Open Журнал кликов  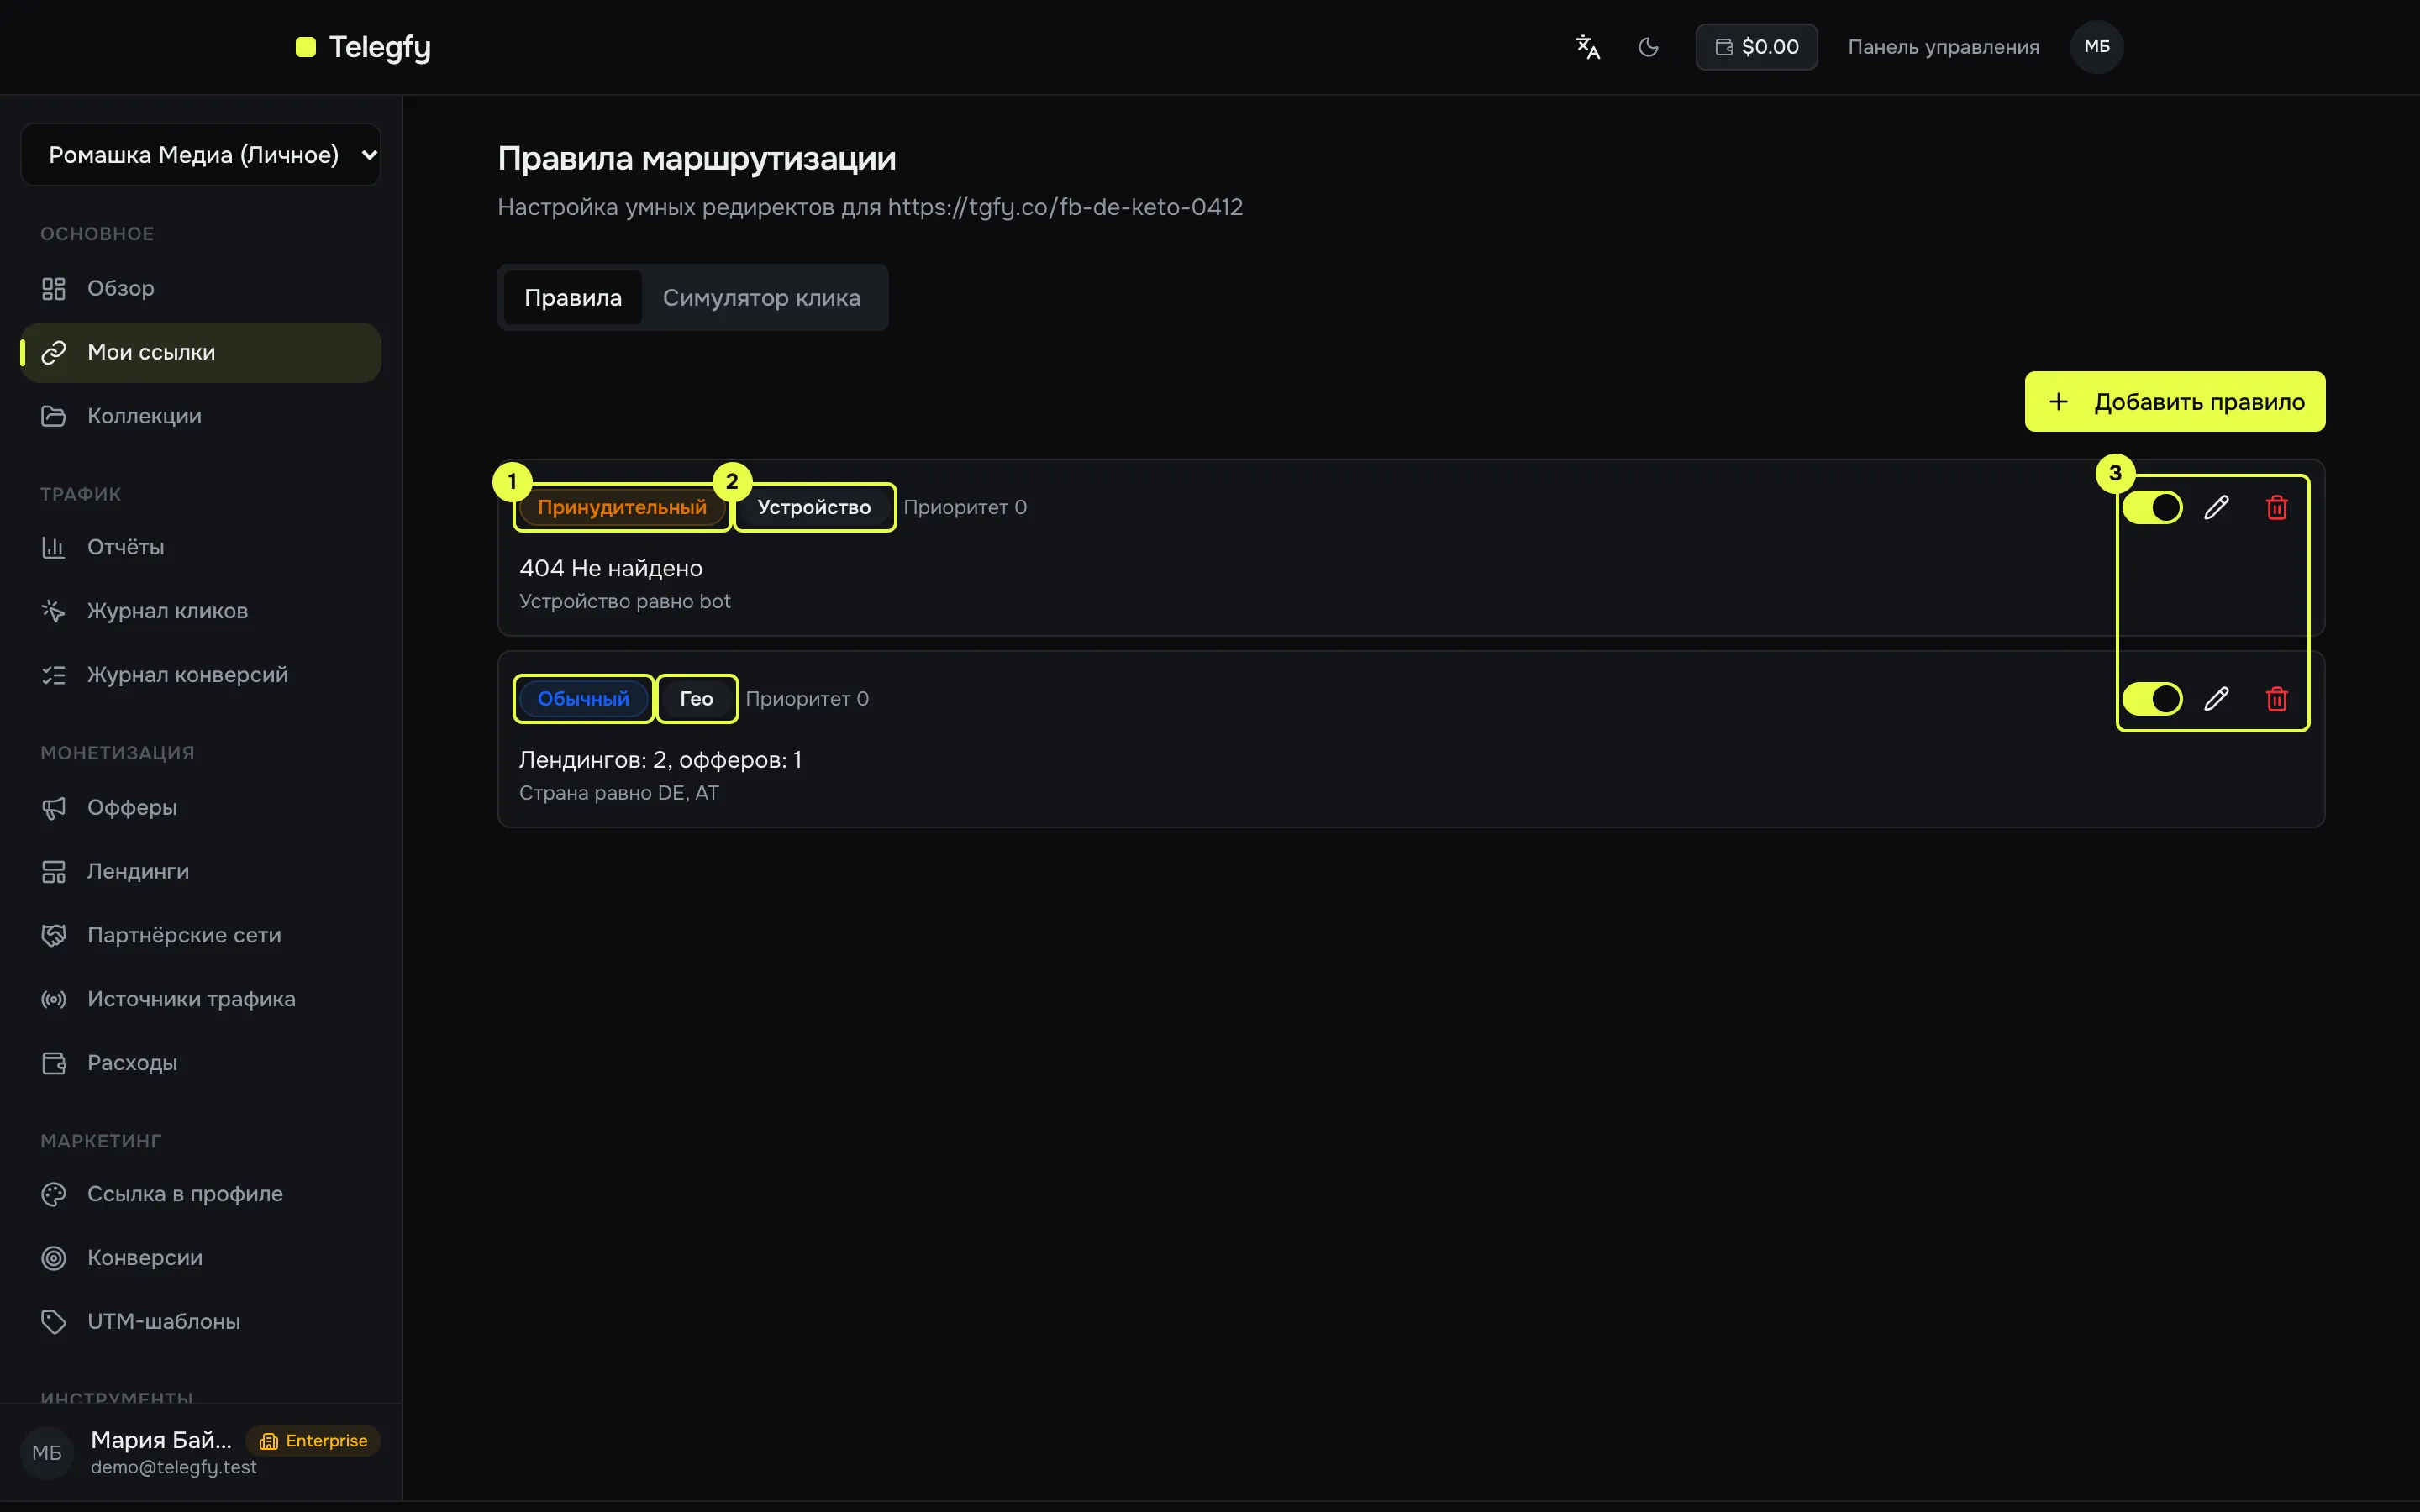coord(201,611)
